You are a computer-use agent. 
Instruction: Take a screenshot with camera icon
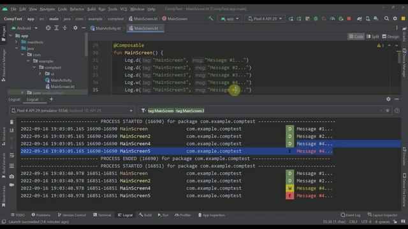tap(11, 177)
